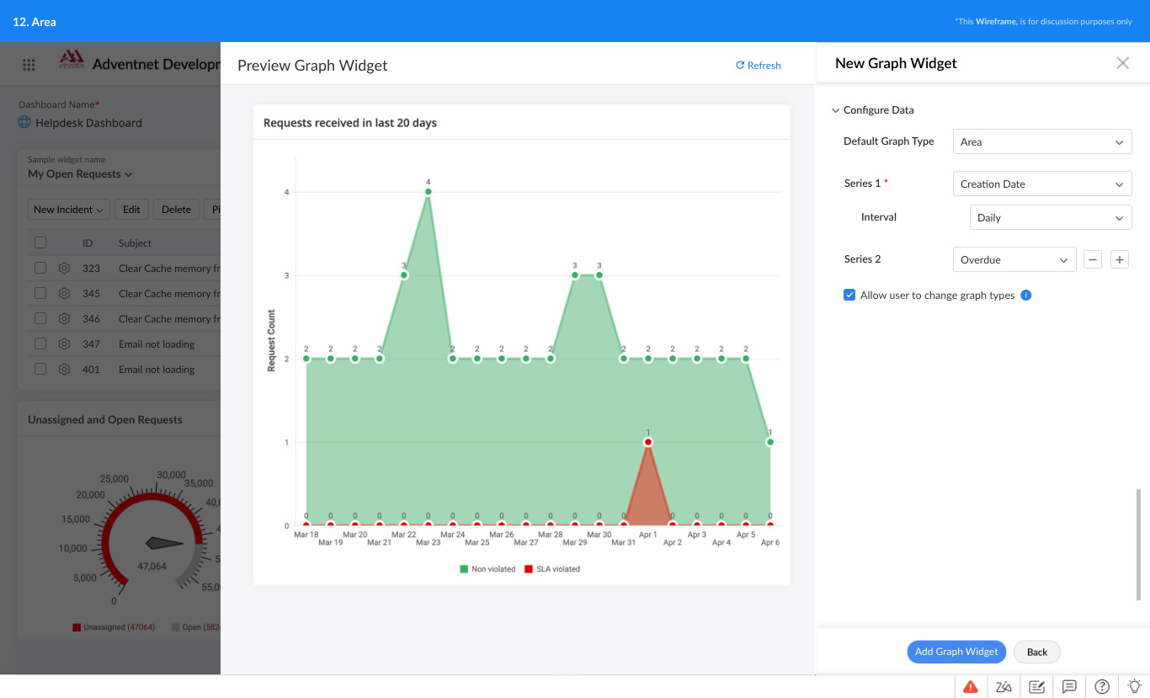Screen dimensions: 1150x698
Task: Click the gear icon for request 323
Action: tap(64, 269)
